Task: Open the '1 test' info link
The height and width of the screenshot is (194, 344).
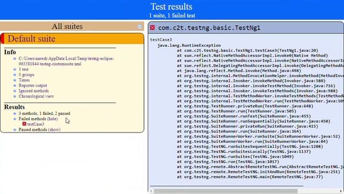Action: click(x=24, y=70)
